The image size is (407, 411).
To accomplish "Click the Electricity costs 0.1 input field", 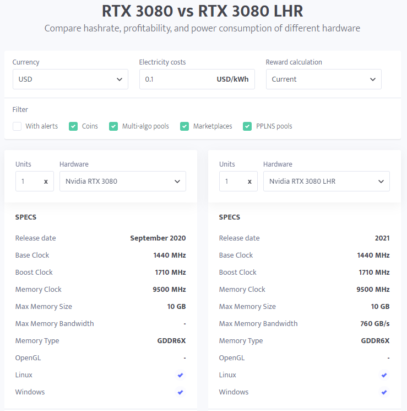I will 197,79.
